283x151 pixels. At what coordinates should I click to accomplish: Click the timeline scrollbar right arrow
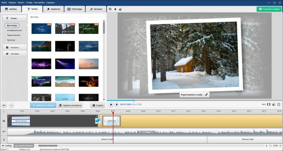click(267, 146)
